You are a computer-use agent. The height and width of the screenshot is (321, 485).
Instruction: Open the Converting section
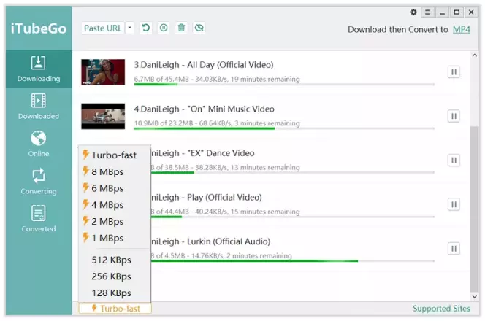point(39,182)
